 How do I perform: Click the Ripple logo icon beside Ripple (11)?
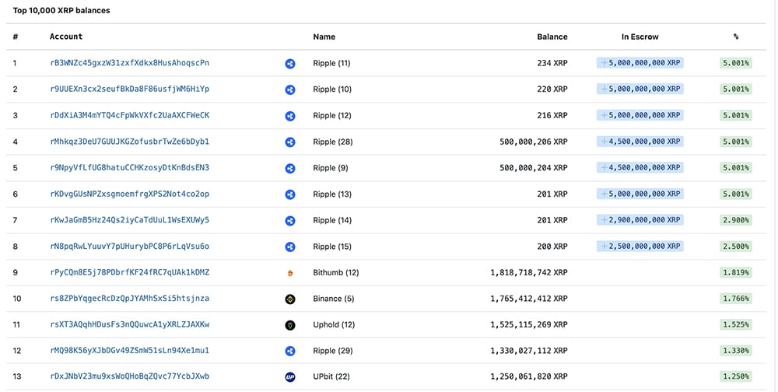[x=290, y=64]
